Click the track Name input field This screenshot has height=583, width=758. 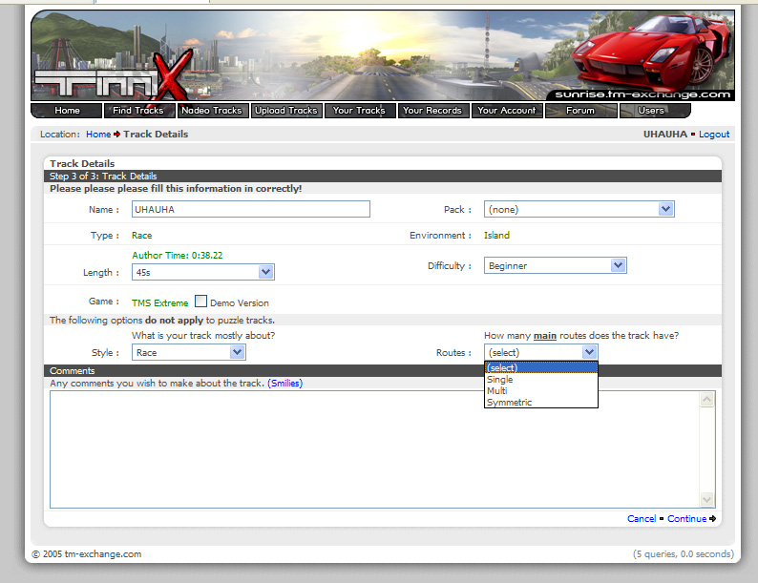[250, 209]
